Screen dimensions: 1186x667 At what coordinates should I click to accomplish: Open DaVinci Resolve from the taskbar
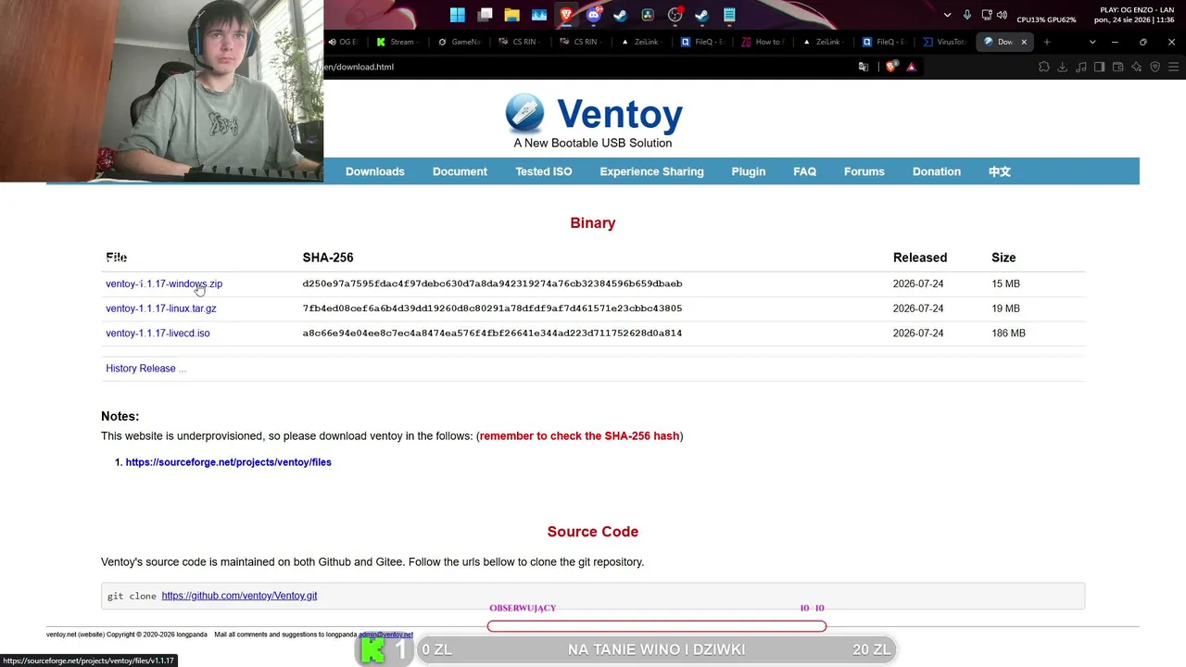click(648, 15)
